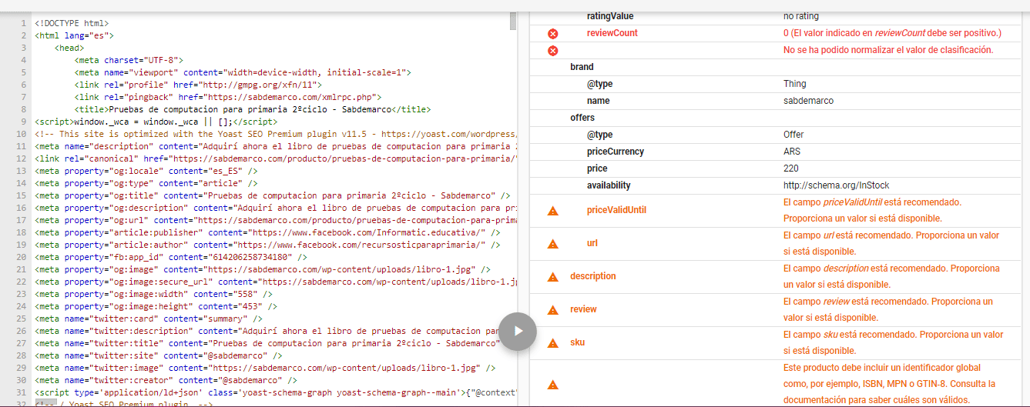Select the url warning label

pos(592,243)
